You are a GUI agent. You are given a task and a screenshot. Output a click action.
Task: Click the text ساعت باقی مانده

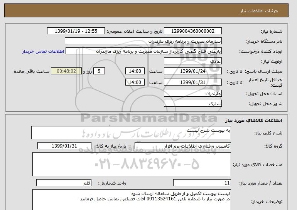[x=32, y=71]
